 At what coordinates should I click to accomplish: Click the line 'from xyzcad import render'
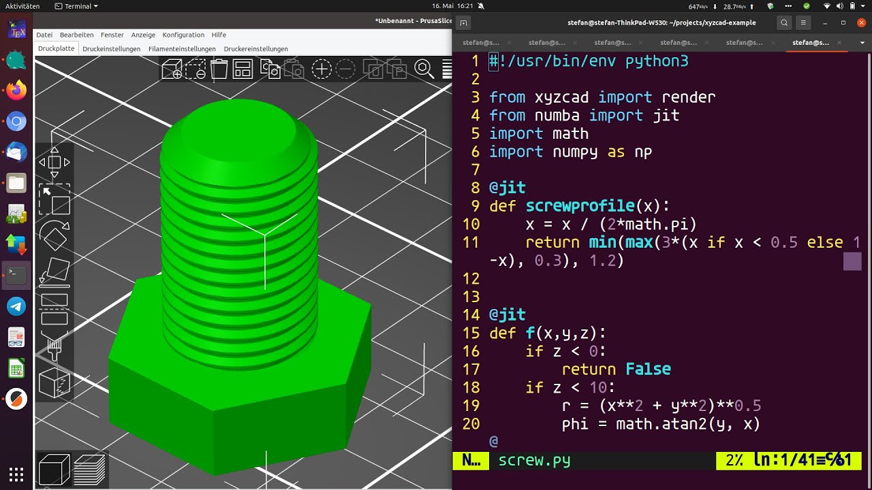[x=602, y=97]
